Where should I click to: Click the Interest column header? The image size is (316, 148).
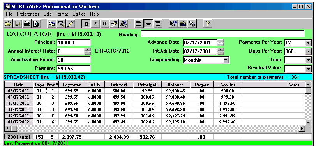(x=119, y=85)
